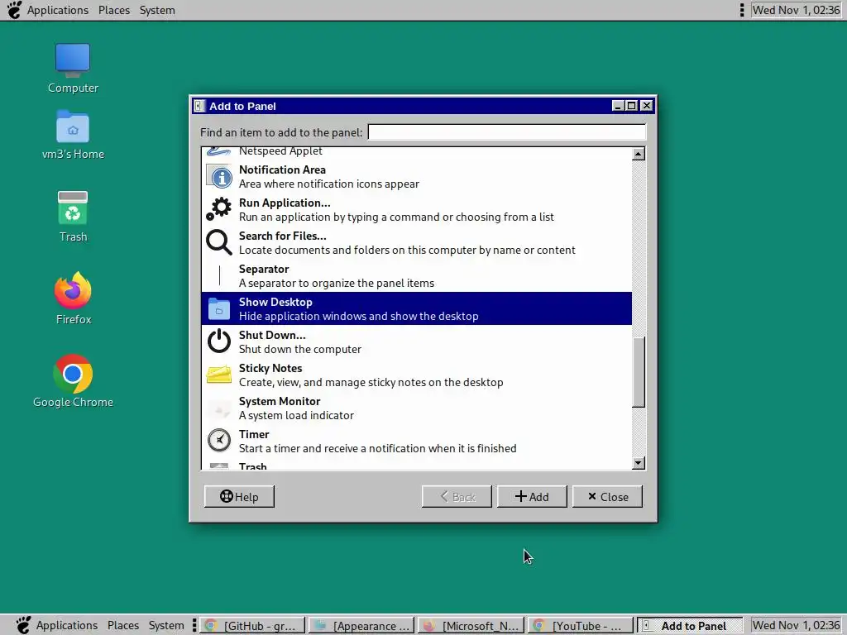Click the list scrollbar up arrow

click(x=639, y=155)
